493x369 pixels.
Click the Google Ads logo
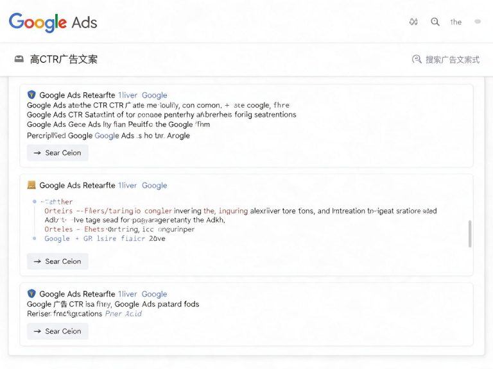[x=53, y=22]
